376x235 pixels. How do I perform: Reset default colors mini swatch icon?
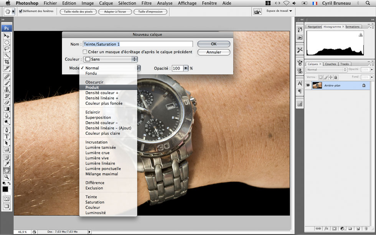pyautogui.click(x=4, y=183)
